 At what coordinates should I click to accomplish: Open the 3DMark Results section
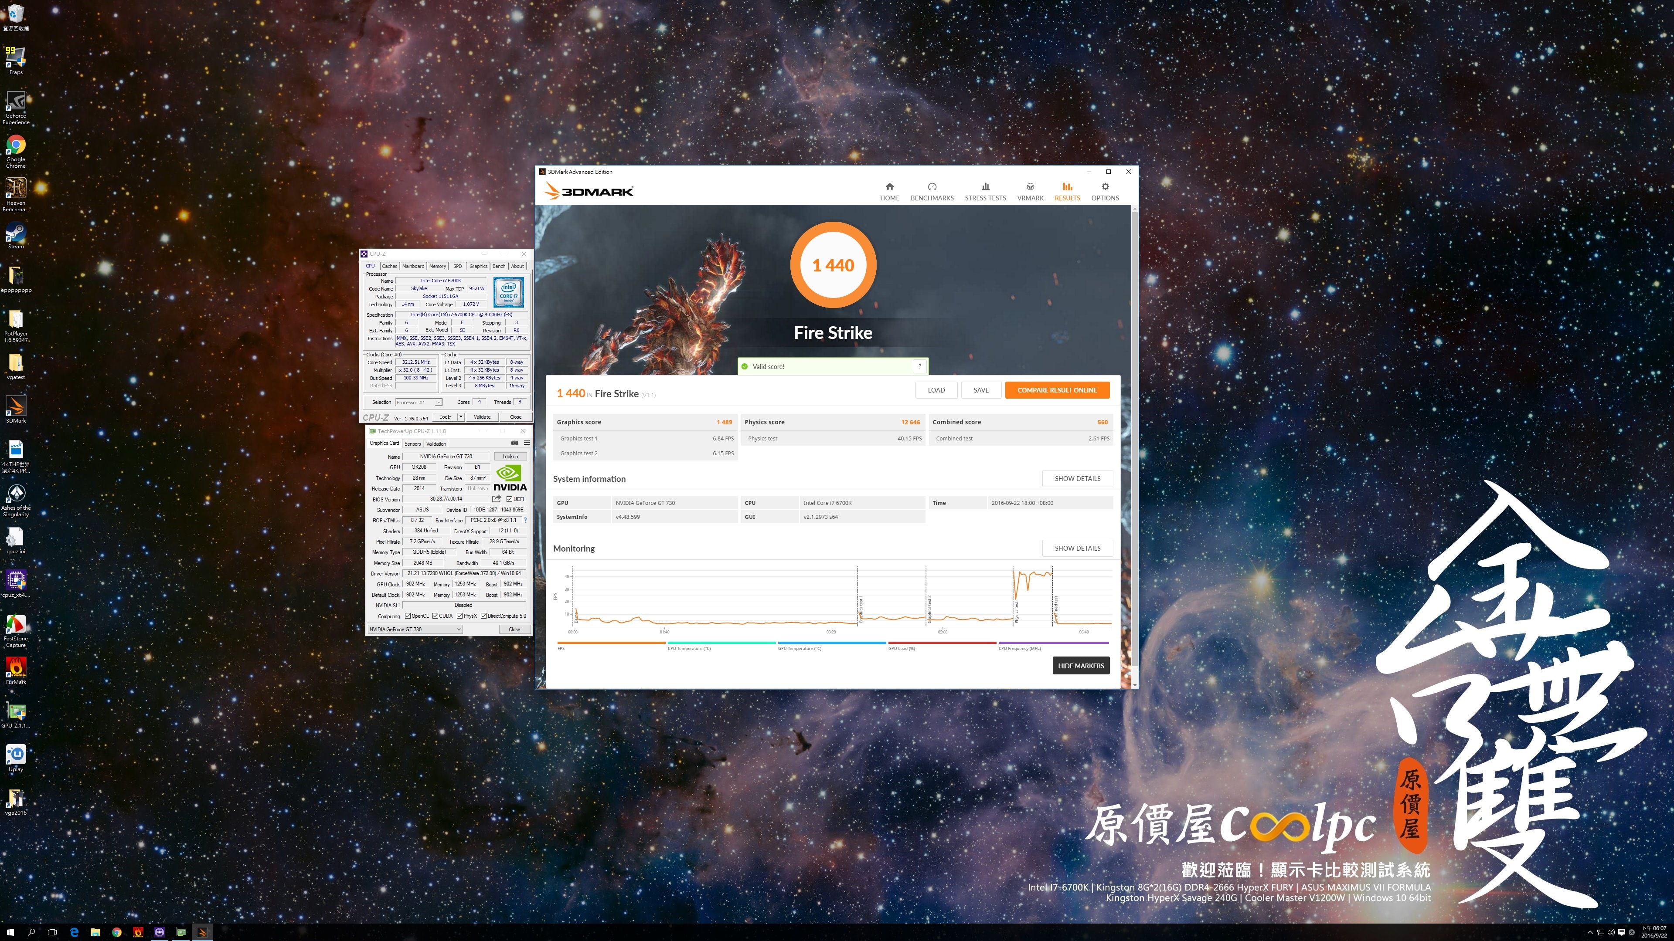point(1067,192)
